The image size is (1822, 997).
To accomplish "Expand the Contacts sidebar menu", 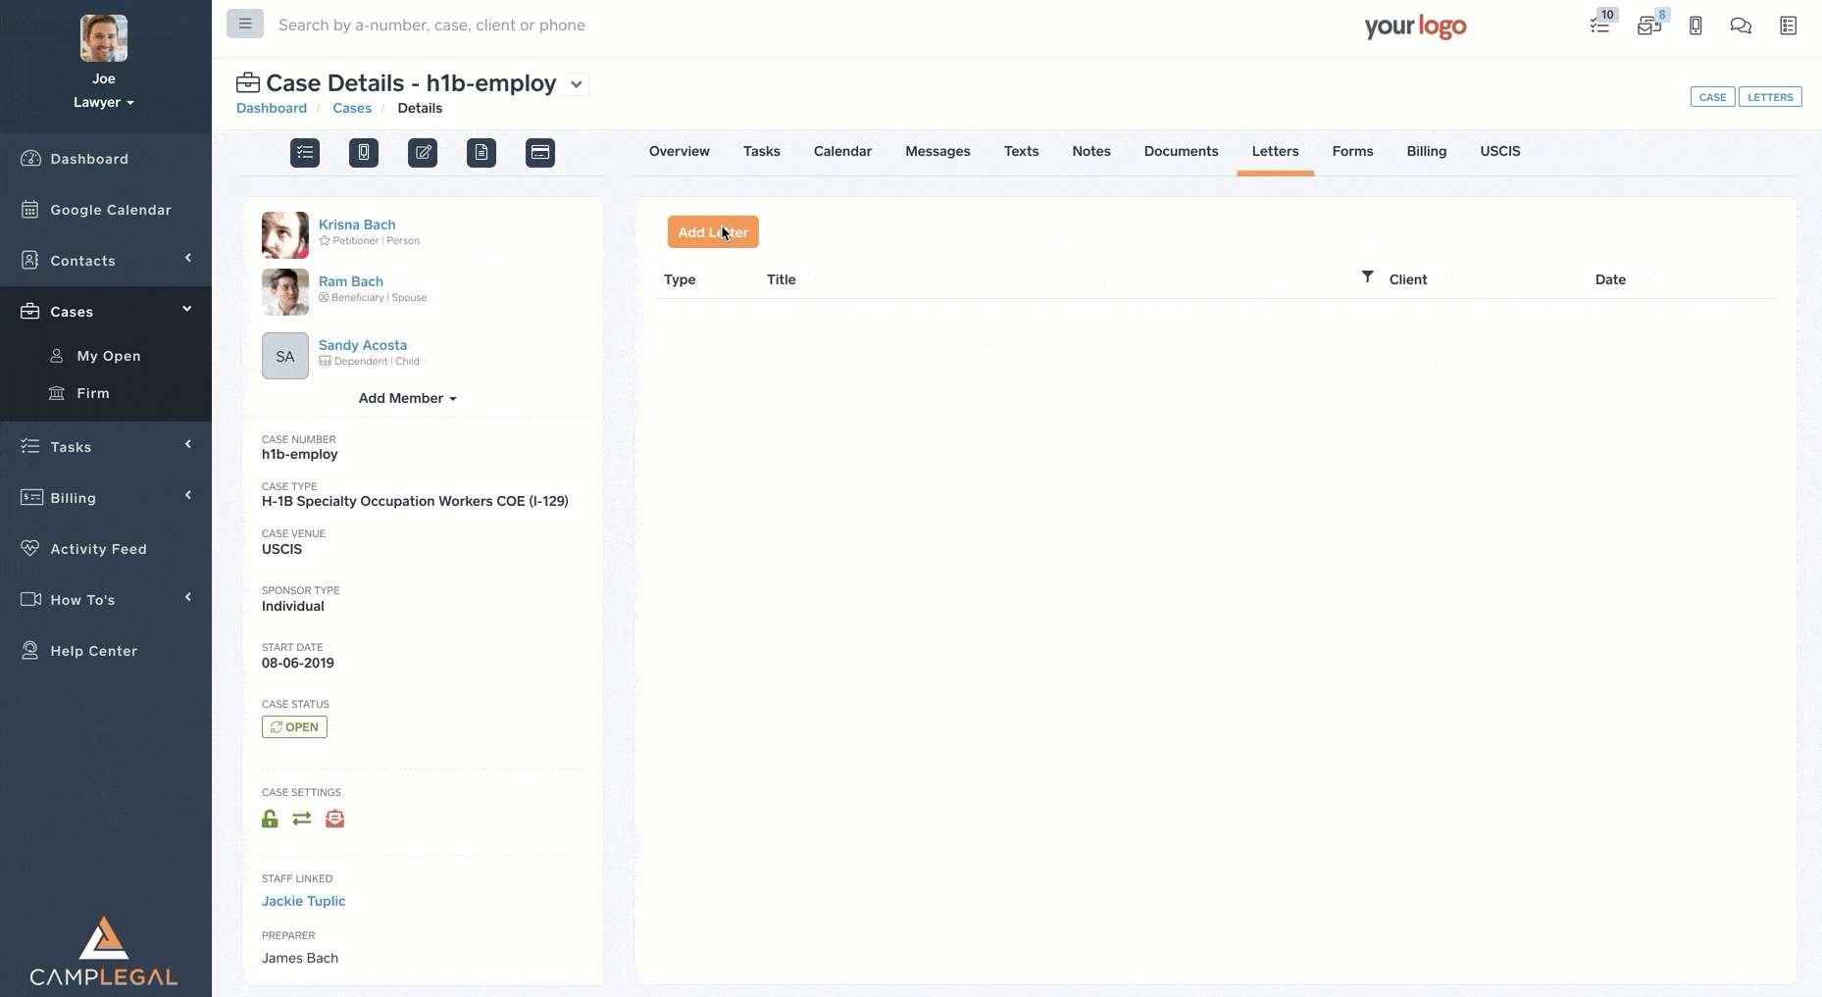I will pos(105,261).
